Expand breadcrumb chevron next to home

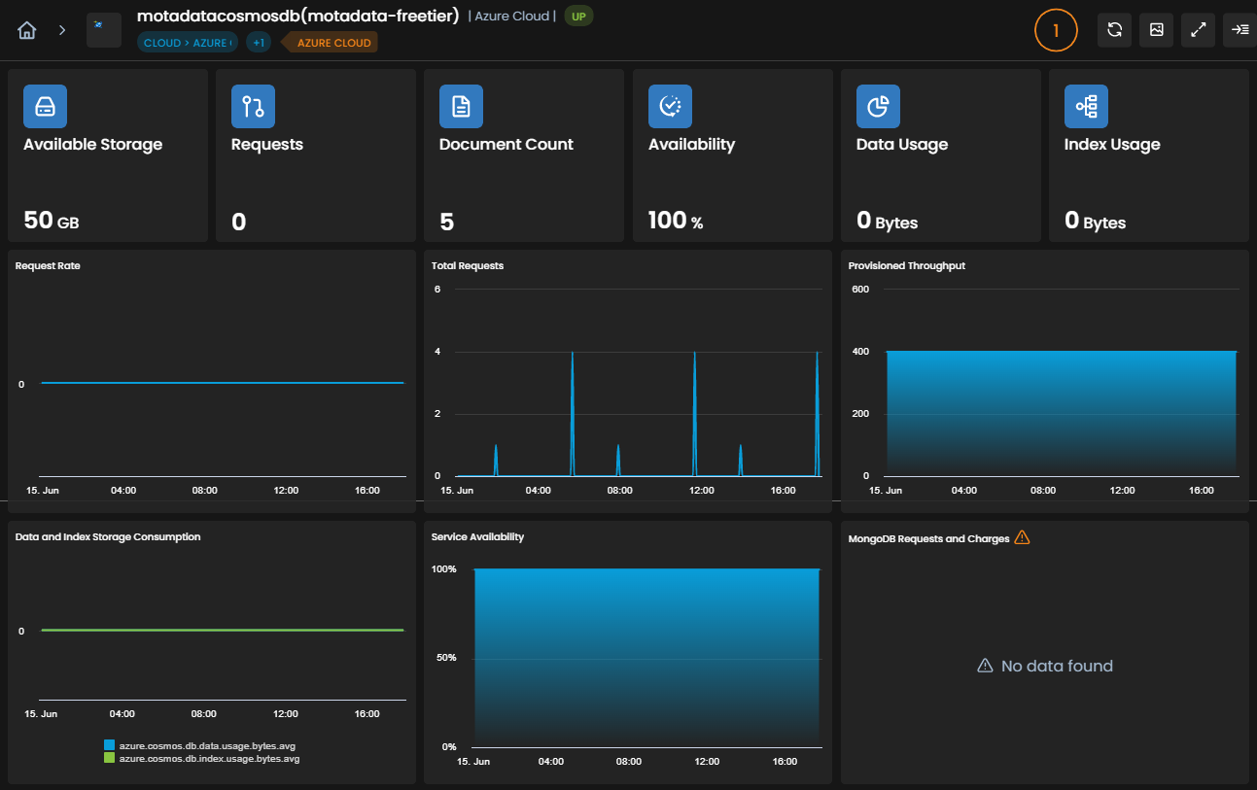(x=62, y=30)
